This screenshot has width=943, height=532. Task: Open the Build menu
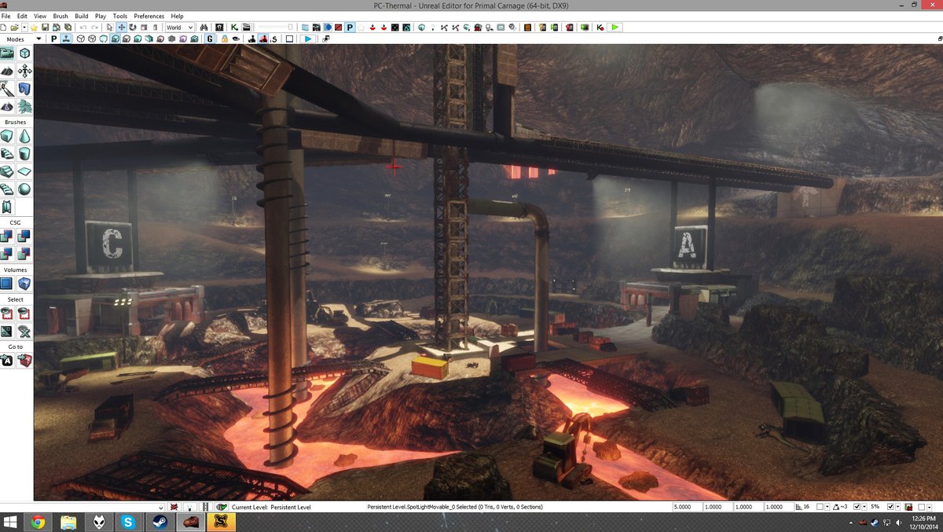(81, 16)
